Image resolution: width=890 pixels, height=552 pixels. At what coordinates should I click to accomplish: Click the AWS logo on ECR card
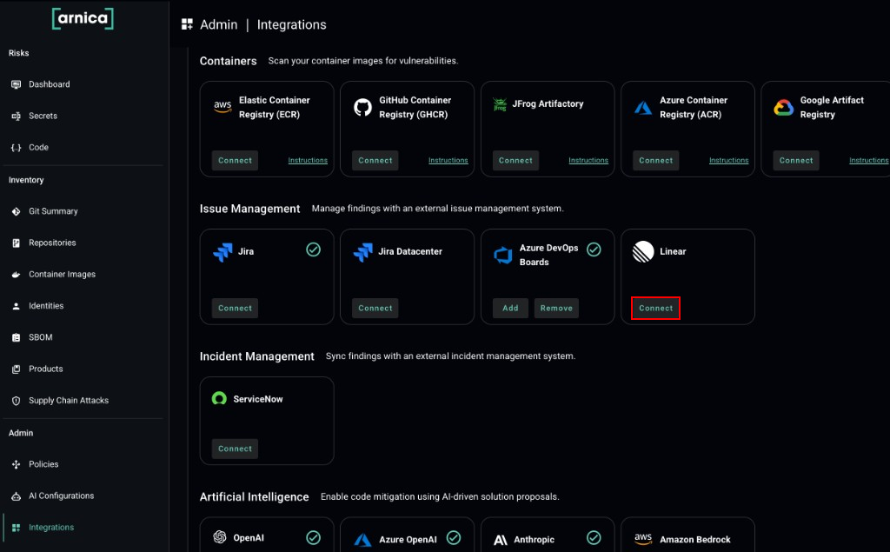point(222,106)
